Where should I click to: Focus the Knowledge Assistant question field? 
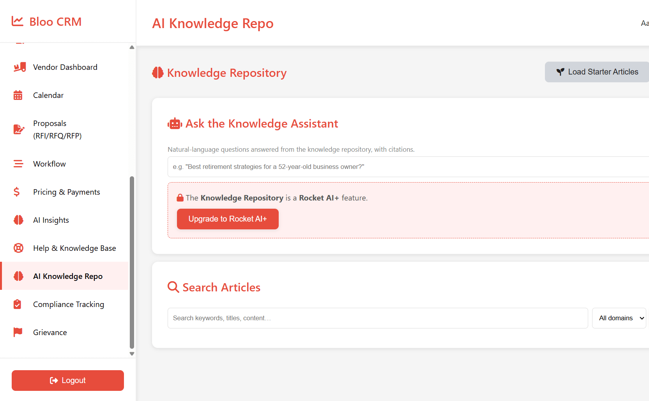[408, 167]
